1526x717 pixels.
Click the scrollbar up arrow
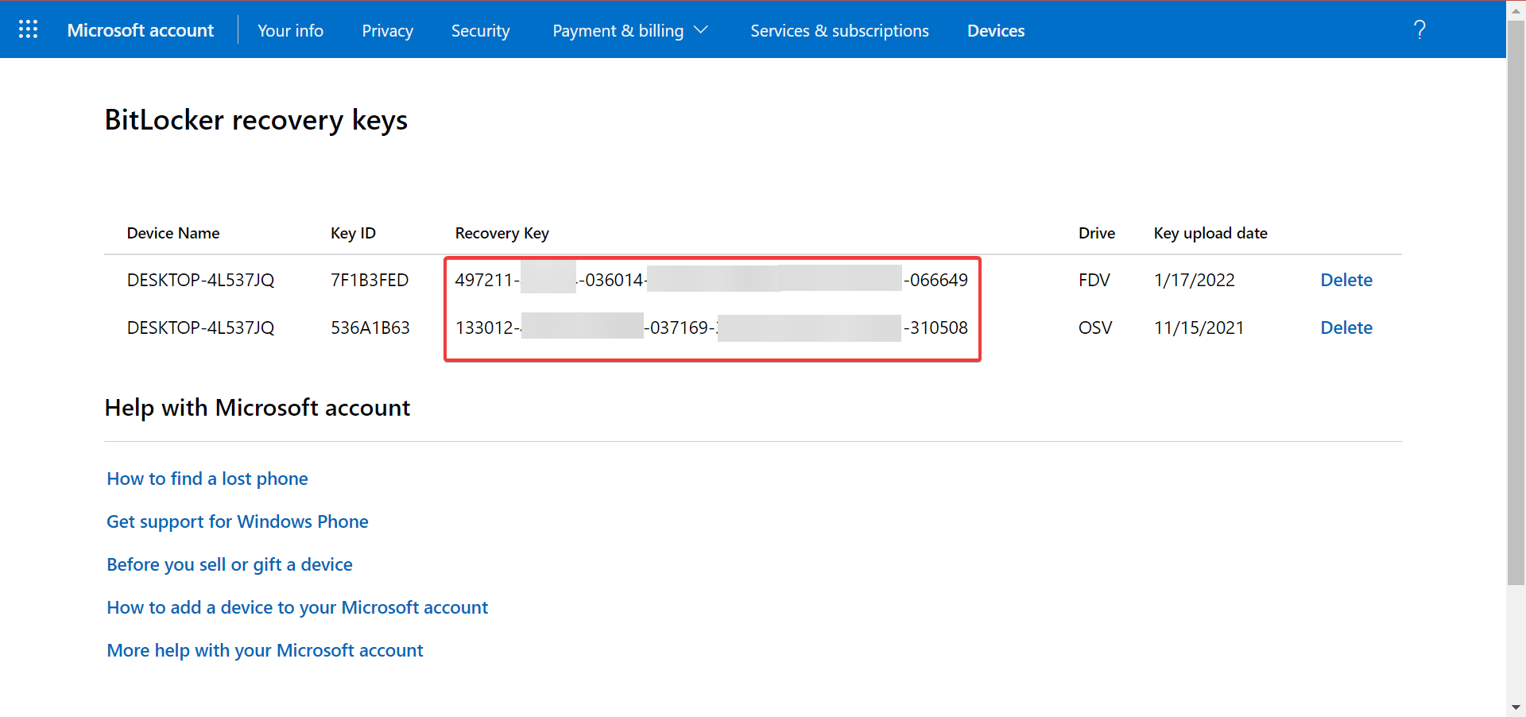tap(1516, 10)
